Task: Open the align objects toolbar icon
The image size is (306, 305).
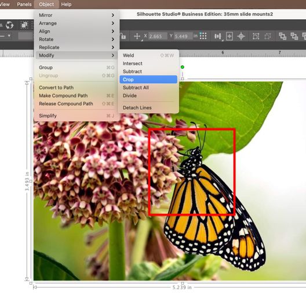Action: [x=217, y=36]
